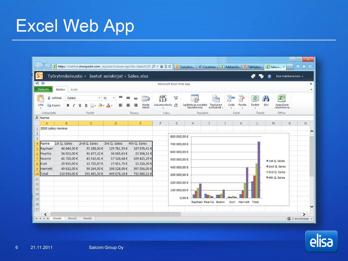Open the Lisää insert cells menu
This screenshot has height=261, width=348.
(x=231, y=101)
